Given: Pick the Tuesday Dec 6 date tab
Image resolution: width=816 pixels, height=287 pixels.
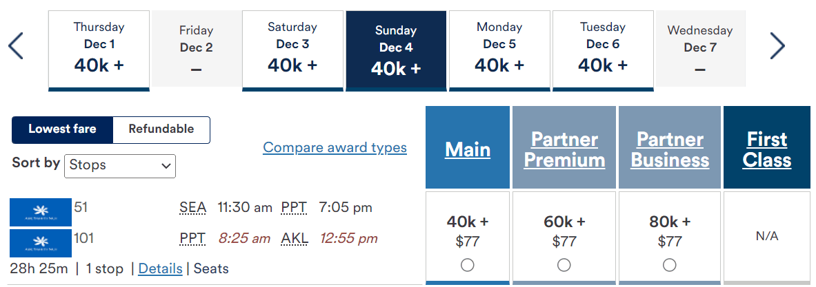Looking at the screenshot, I should click(x=603, y=48).
